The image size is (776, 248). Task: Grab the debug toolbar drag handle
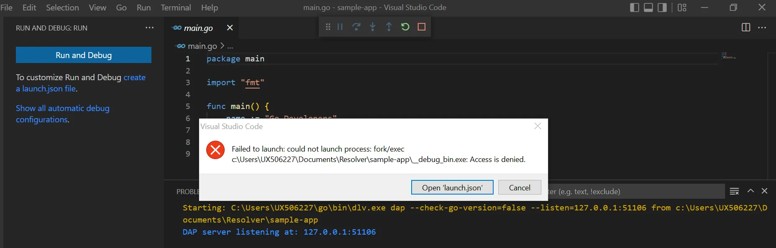click(328, 27)
